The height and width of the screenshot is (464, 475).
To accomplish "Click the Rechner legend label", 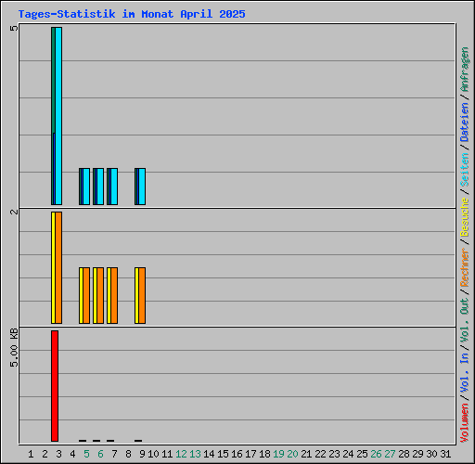I will 465,267.
